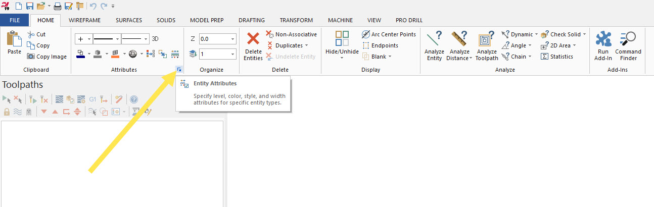Click Cut in the Clipboard group

click(x=36, y=34)
